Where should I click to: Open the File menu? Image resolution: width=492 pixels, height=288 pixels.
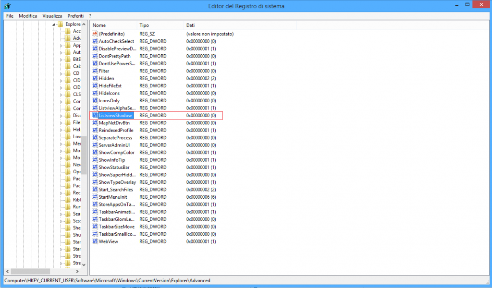(10, 16)
